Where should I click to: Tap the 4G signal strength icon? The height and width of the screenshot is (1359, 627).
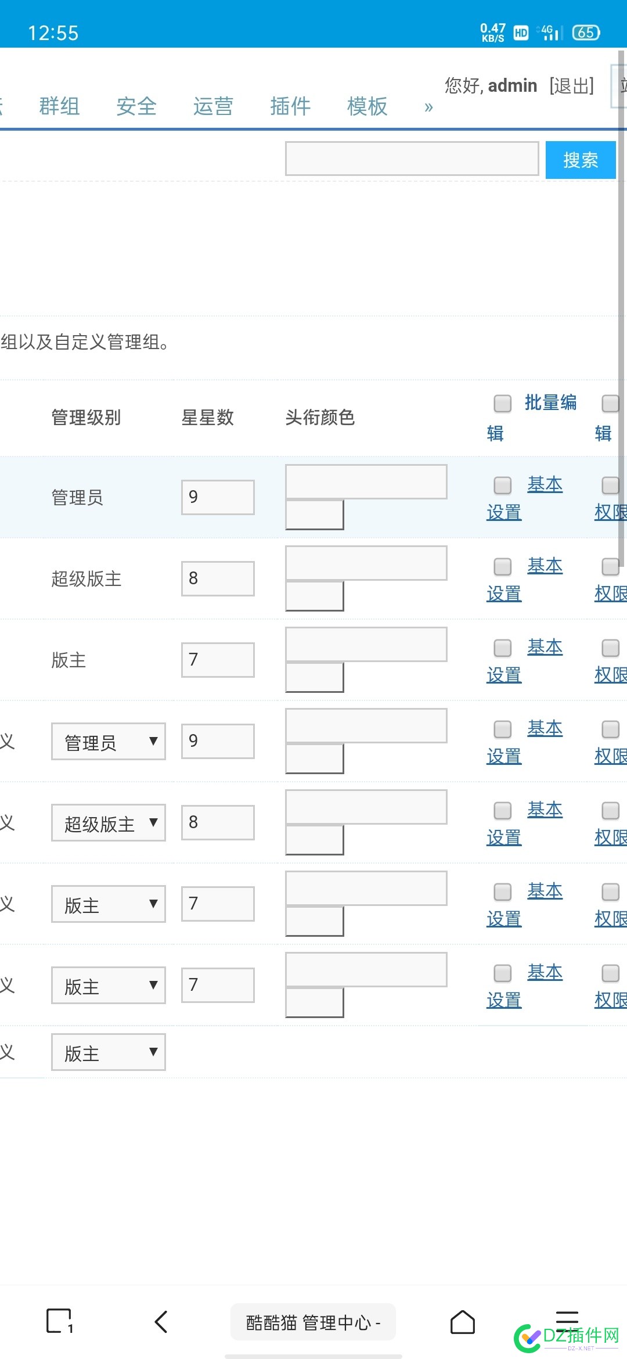tap(550, 33)
